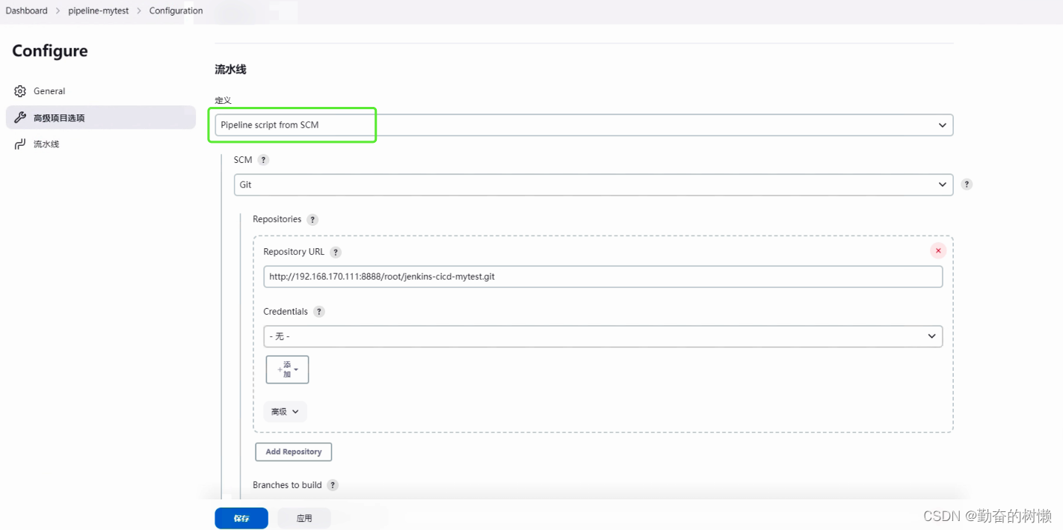Click the Repositories label text
Screen dimensions: 1063x530
point(277,219)
